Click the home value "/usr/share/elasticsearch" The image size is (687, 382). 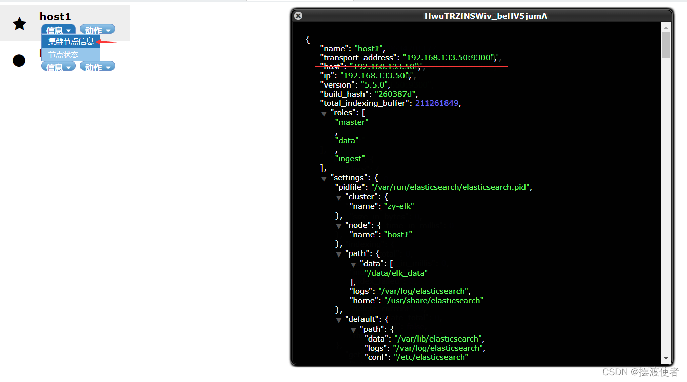tap(434, 300)
